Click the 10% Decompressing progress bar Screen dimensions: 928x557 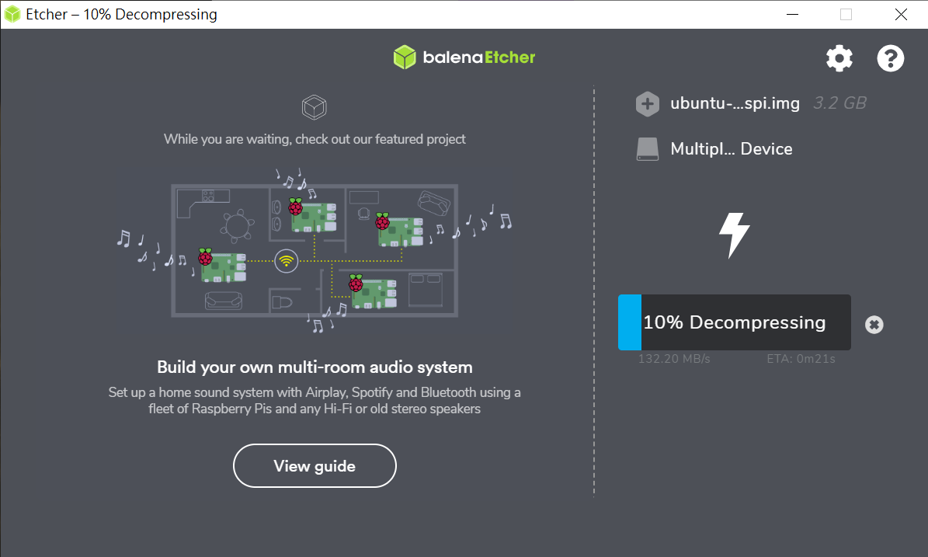click(734, 322)
